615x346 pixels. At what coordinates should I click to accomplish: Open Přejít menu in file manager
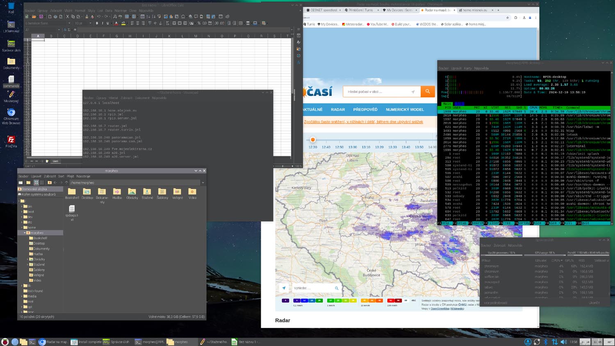pyautogui.click(x=70, y=176)
